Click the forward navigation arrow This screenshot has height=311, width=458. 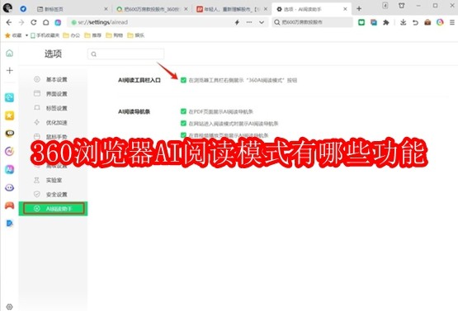point(21,22)
